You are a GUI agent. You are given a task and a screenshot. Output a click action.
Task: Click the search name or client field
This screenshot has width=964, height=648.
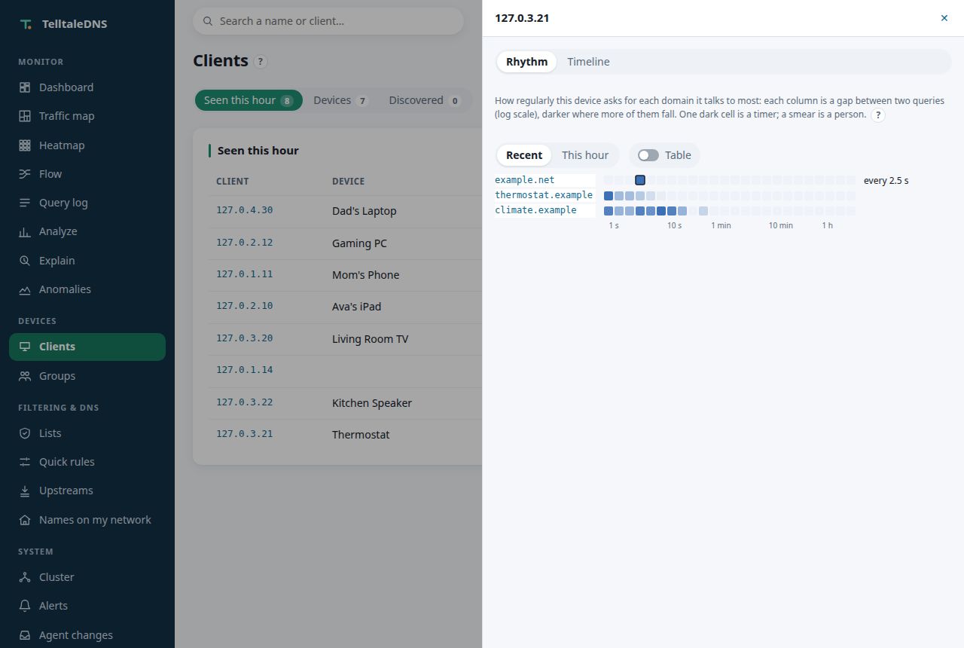(328, 21)
